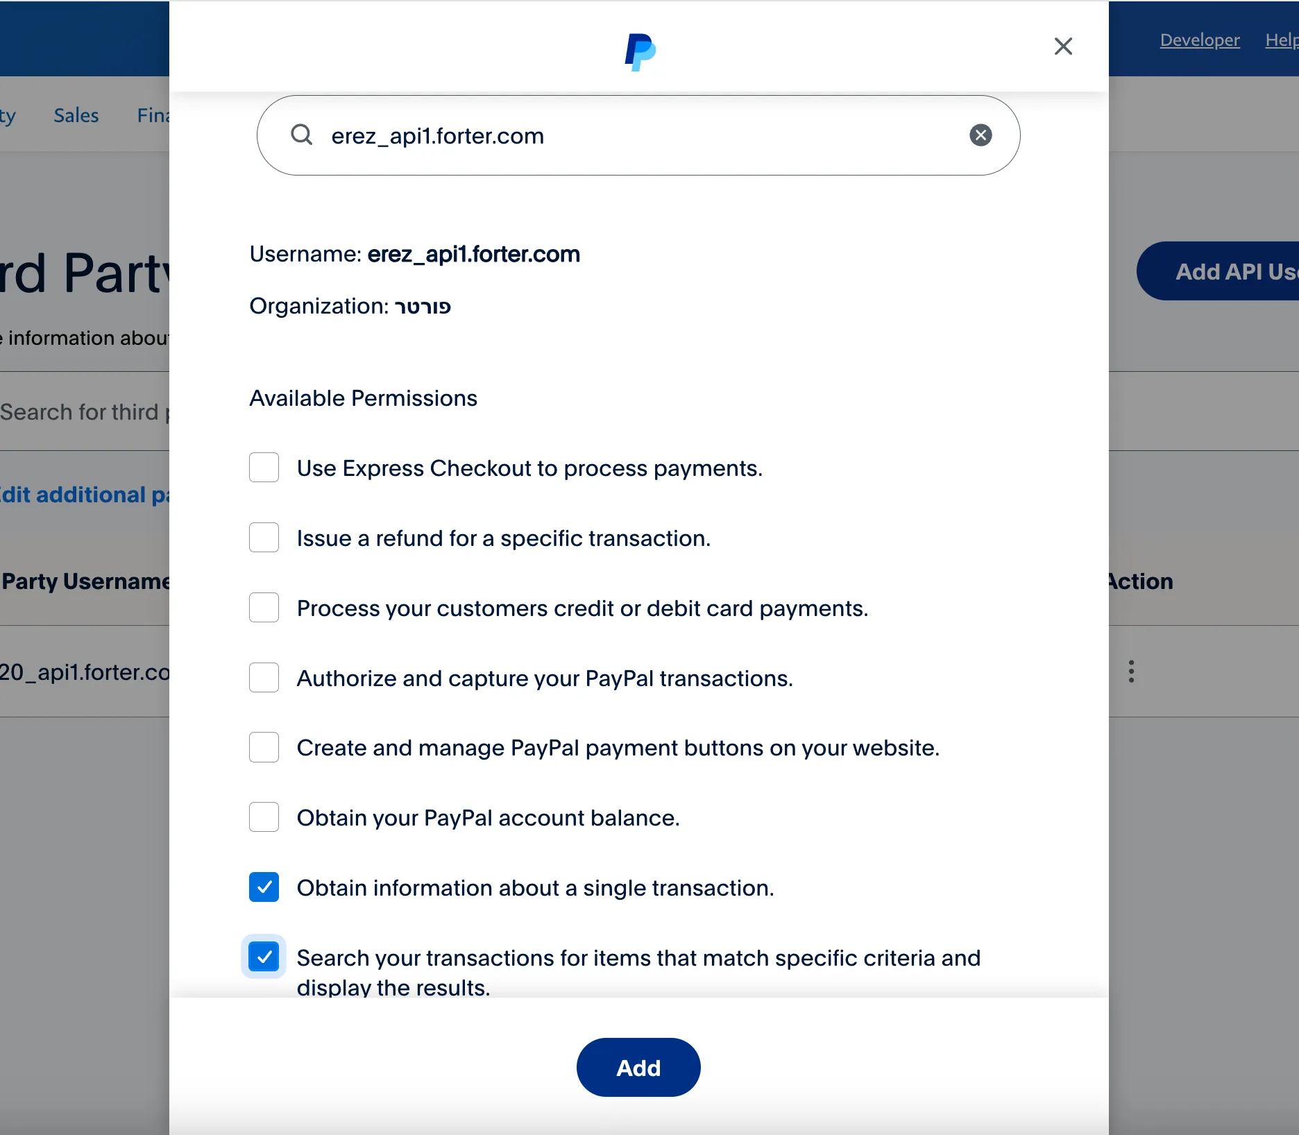Click the PayPal logo in dialog header
Image resolution: width=1299 pixels, height=1135 pixels.
point(640,52)
